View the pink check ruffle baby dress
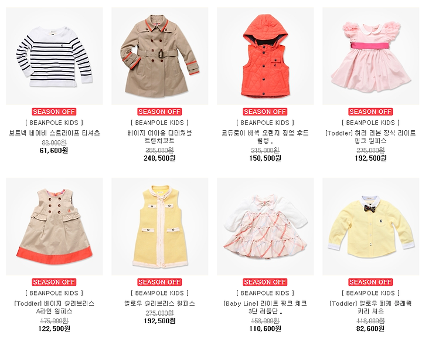Viewport: 422px width, 342px height. [266, 226]
